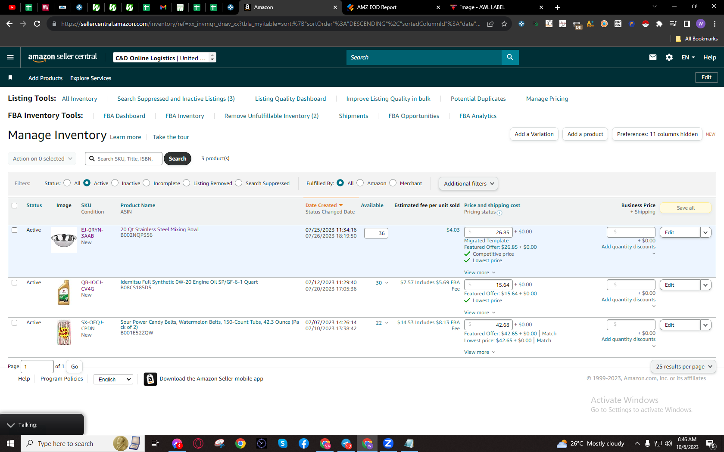Open Skype from the taskbar

tap(283, 443)
